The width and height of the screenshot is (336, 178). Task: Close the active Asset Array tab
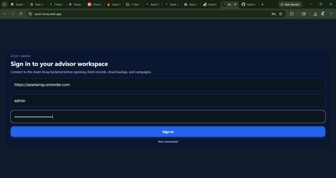(x=235, y=4)
